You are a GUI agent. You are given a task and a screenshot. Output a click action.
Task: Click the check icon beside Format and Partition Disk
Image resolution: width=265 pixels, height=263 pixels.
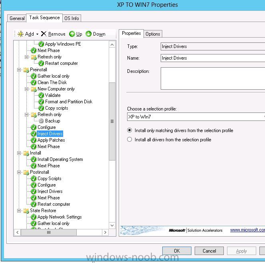[x=41, y=102]
